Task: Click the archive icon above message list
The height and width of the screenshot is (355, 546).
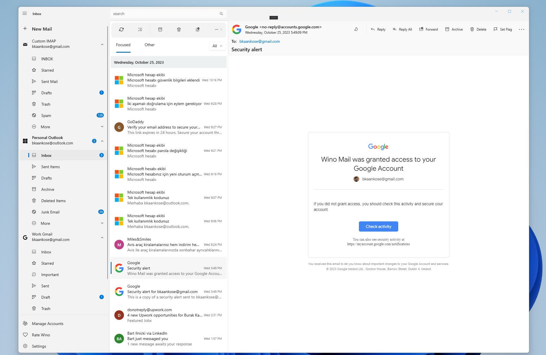Action: pyautogui.click(x=160, y=29)
